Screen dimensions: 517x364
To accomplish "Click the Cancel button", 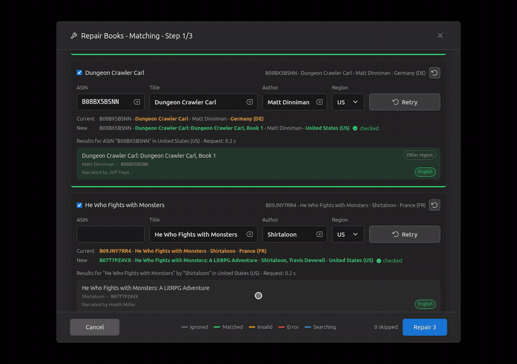I will 95,327.
